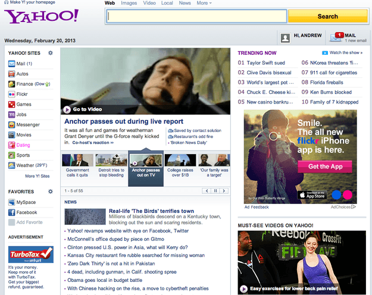Open the Ad Feedback link
This screenshot has width=372, height=295.
pyautogui.click(x=257, y=207)
